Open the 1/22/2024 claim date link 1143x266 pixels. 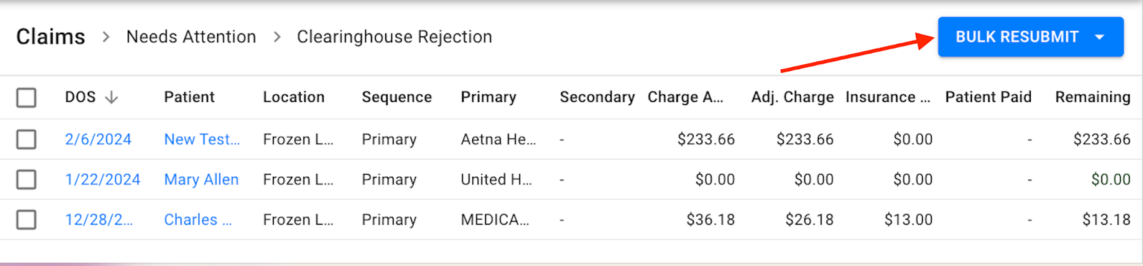103,180
